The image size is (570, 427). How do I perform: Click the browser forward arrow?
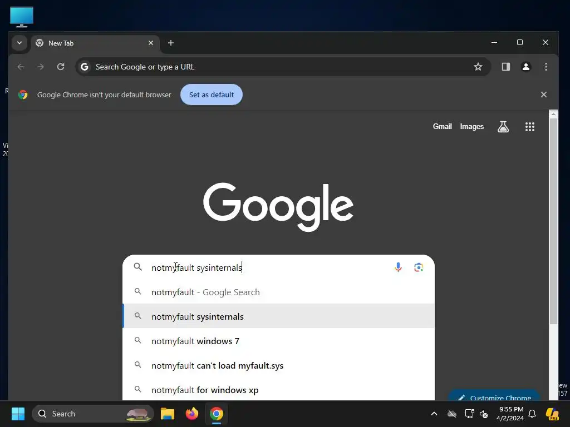tap(41, 67)
